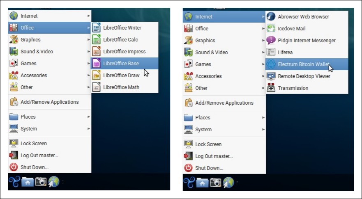
Task: Click Remote Desktop Viewer label text
Action: pyautogui.click(x=304, y=76)
